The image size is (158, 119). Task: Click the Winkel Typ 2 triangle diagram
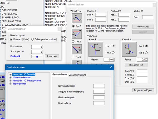(x=77, y=34)
